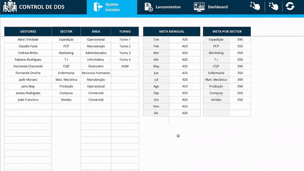This screenshot has width=304, height=171.
Task: Click the ADM turno cell
Action: tap(125, 66)
